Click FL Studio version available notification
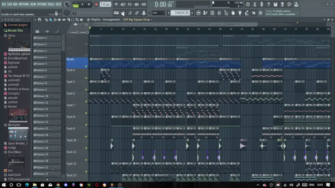The height and width of the screenshot is (188, 335). [x=282, y=13]
